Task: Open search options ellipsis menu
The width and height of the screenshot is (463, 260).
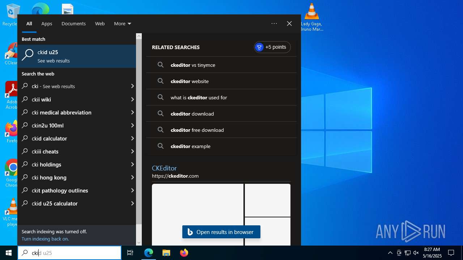Action: pyautogui.click(x=274, y=23)
